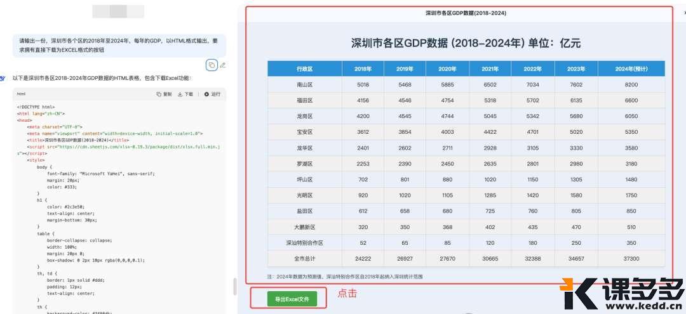Click the user message bubble text
This screenshot has height=314, width=686.
[118, 46]
